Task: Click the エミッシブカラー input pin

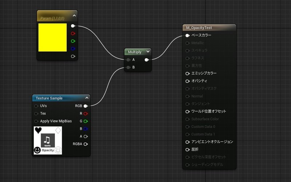Action: click(187, 74)
